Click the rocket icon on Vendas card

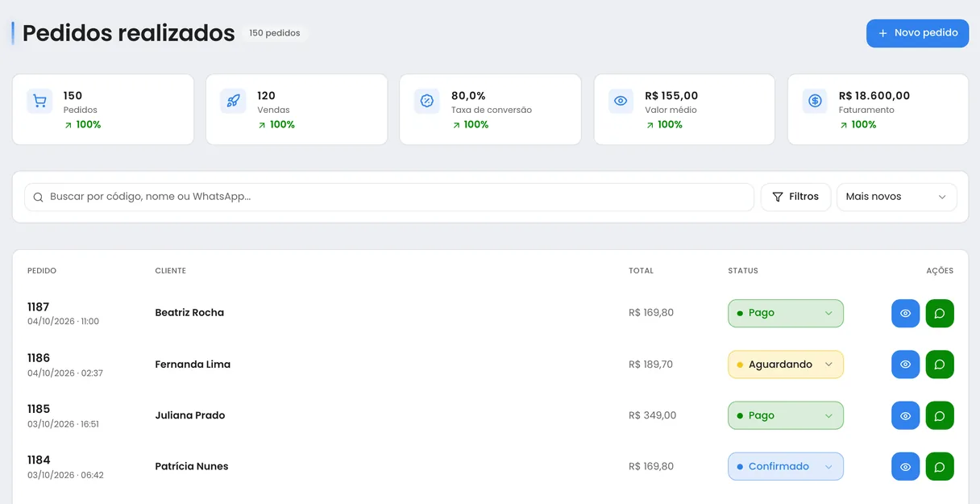(233, 101)
